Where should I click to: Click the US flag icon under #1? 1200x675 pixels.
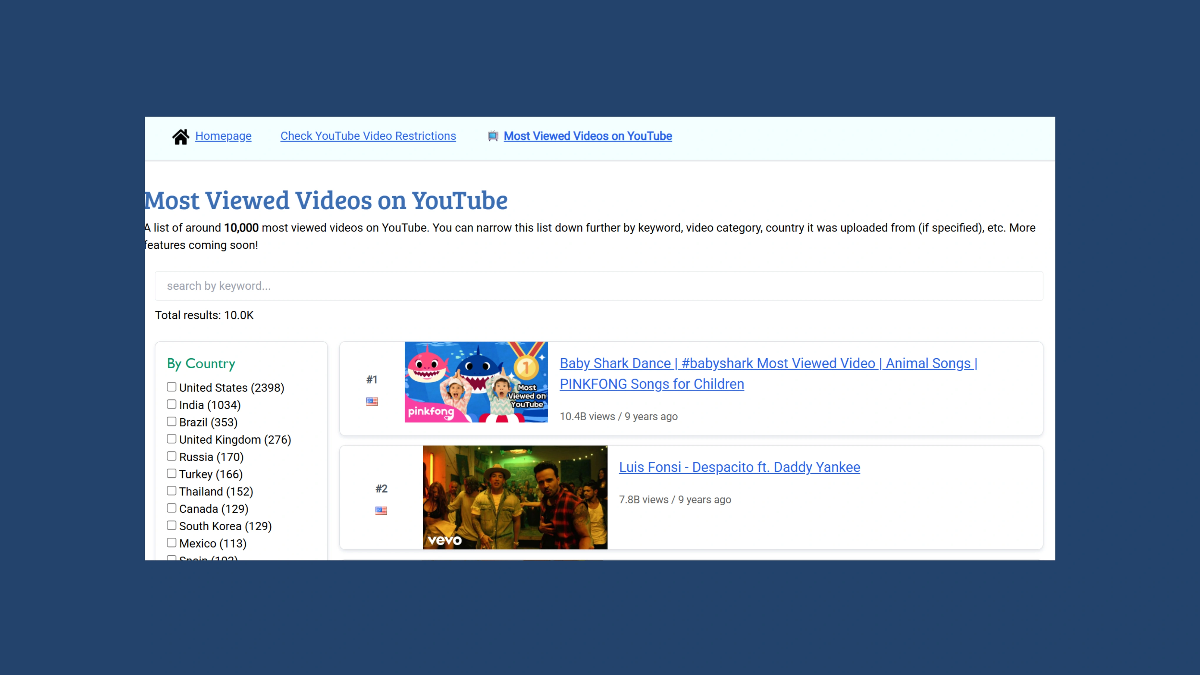click(372, 401)
